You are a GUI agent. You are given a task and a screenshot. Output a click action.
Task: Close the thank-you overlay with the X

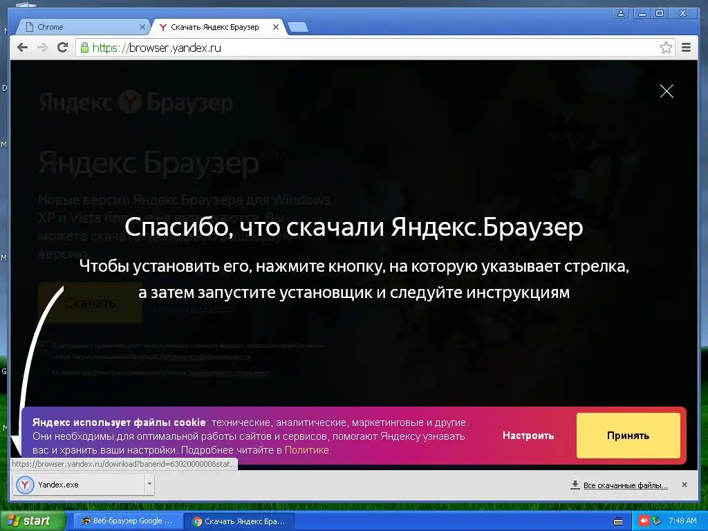coord(667,91)
